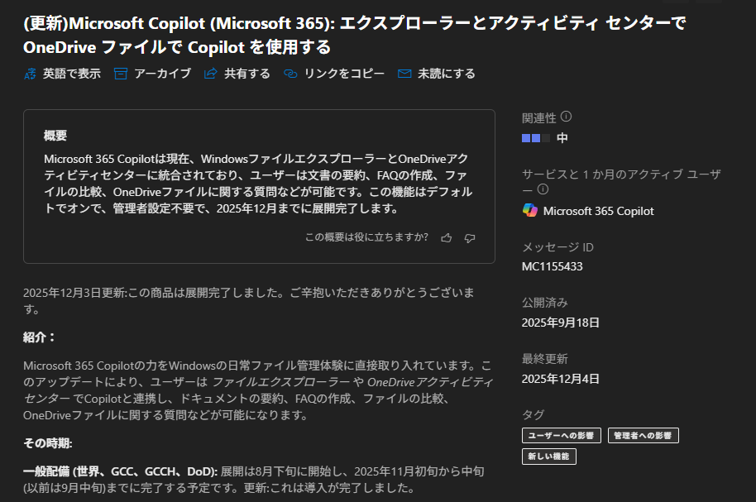Click the published date 2025年9月18日
This screenshot has height=502, width=756.
coord(561,323)
